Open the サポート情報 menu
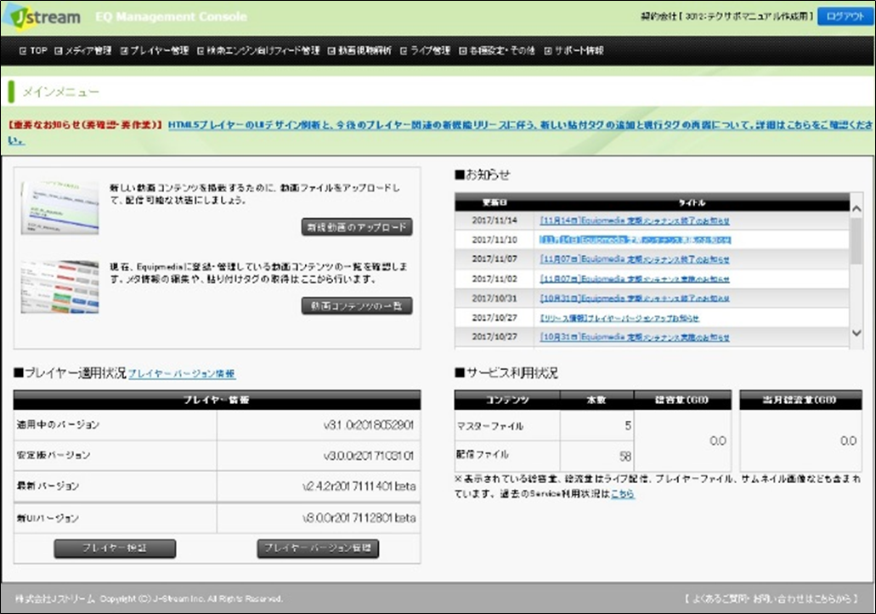The width and height of the screenshot is (876, 614). tap(574, 51)
